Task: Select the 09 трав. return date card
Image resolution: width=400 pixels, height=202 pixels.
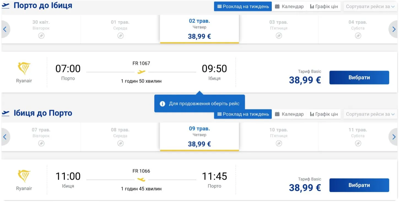Action: pos(199,137)
